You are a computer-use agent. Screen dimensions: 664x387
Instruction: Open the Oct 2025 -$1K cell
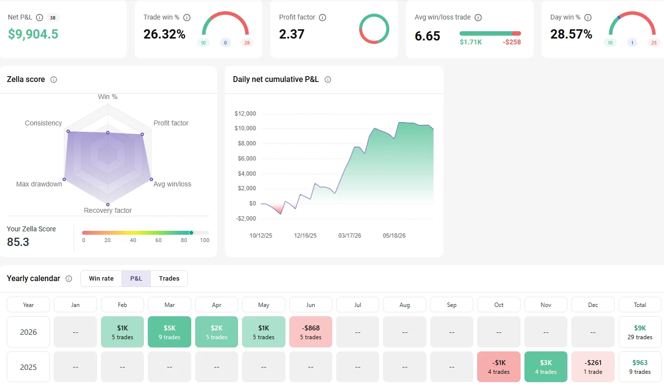(x=499, y=367)
